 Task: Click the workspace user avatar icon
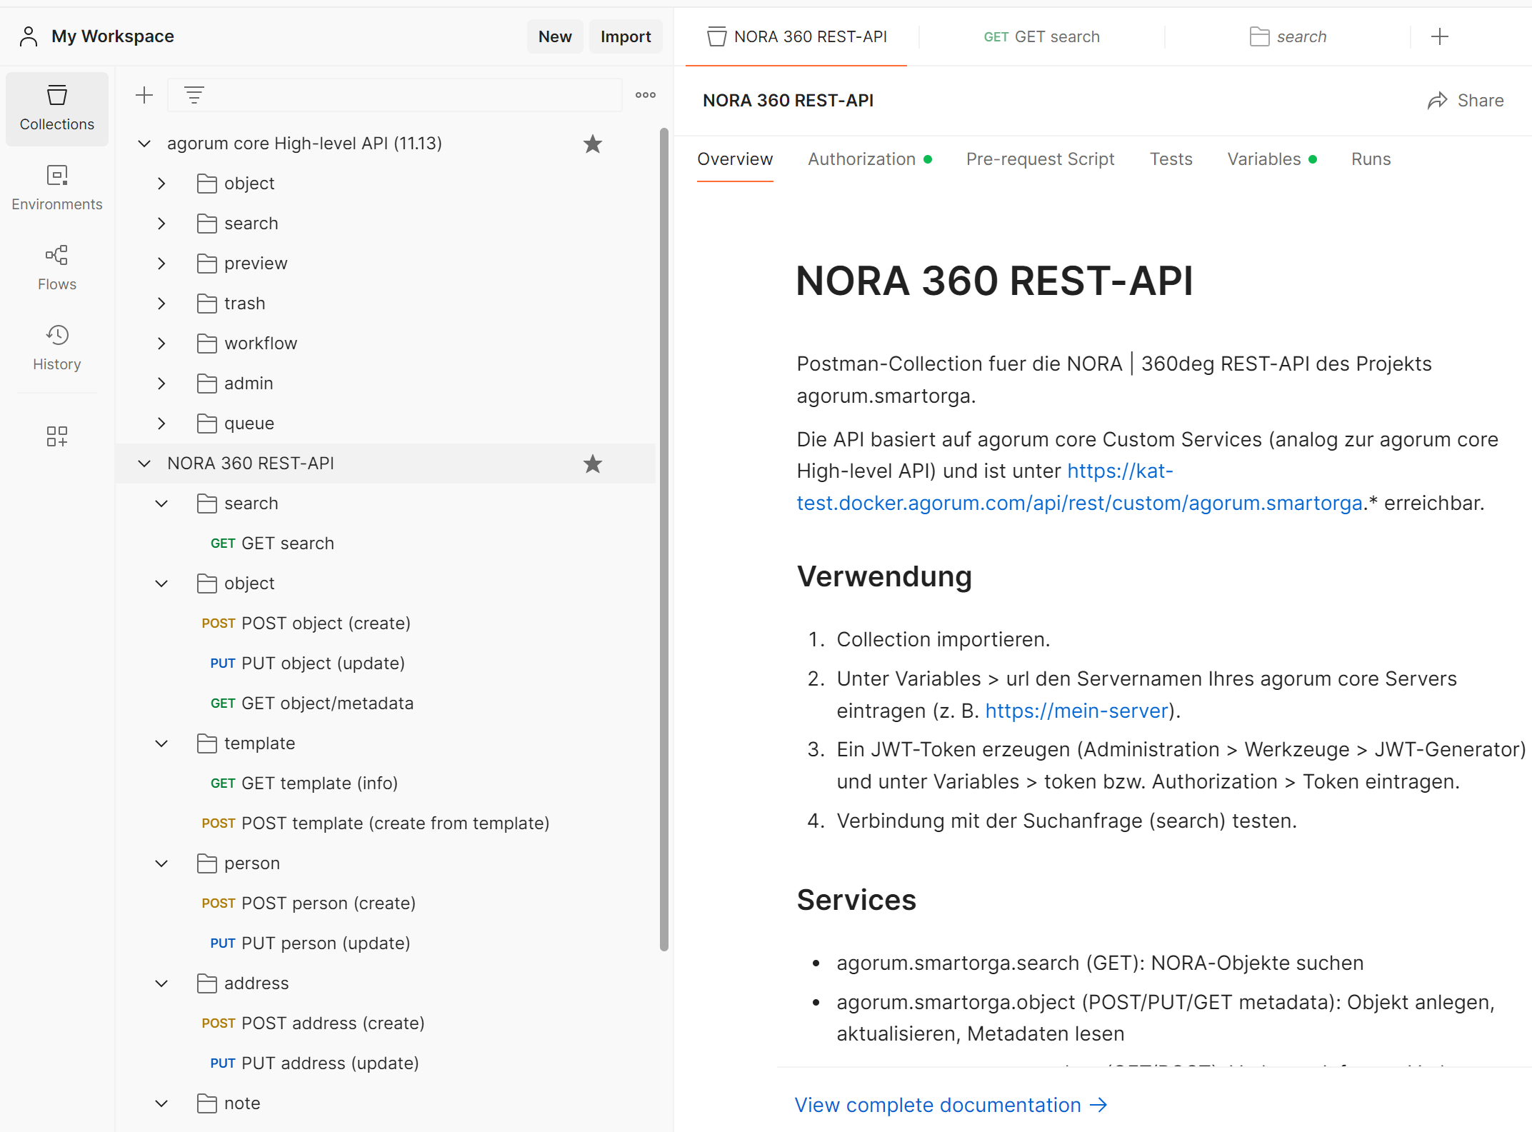29,36
